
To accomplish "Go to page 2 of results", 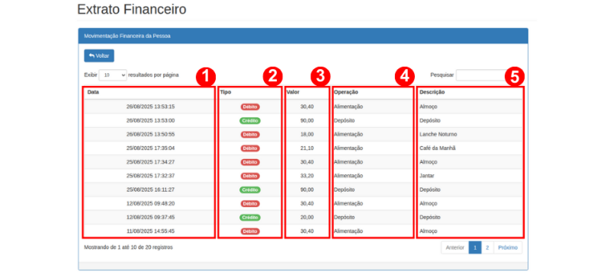I will point(487,247).
